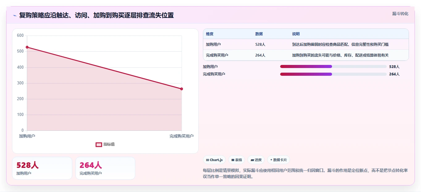421x192 pixels.
Task: Click the description starting 到达后加购偏弱
Action: point(340,45)
